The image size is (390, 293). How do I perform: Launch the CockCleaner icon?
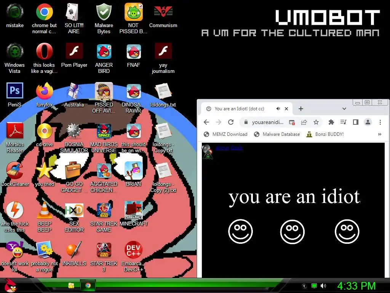pos(15,171)
